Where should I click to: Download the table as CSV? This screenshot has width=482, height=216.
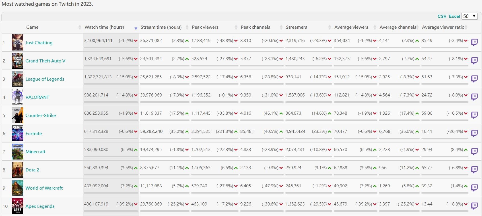click(442, 16)
